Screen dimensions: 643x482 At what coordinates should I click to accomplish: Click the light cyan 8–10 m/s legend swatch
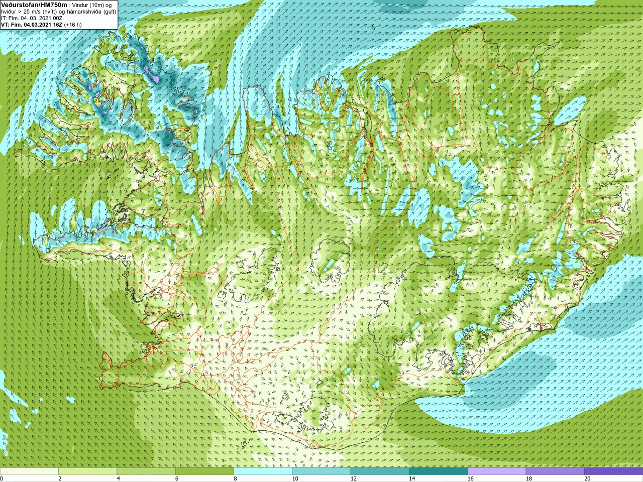coord(263,471)
